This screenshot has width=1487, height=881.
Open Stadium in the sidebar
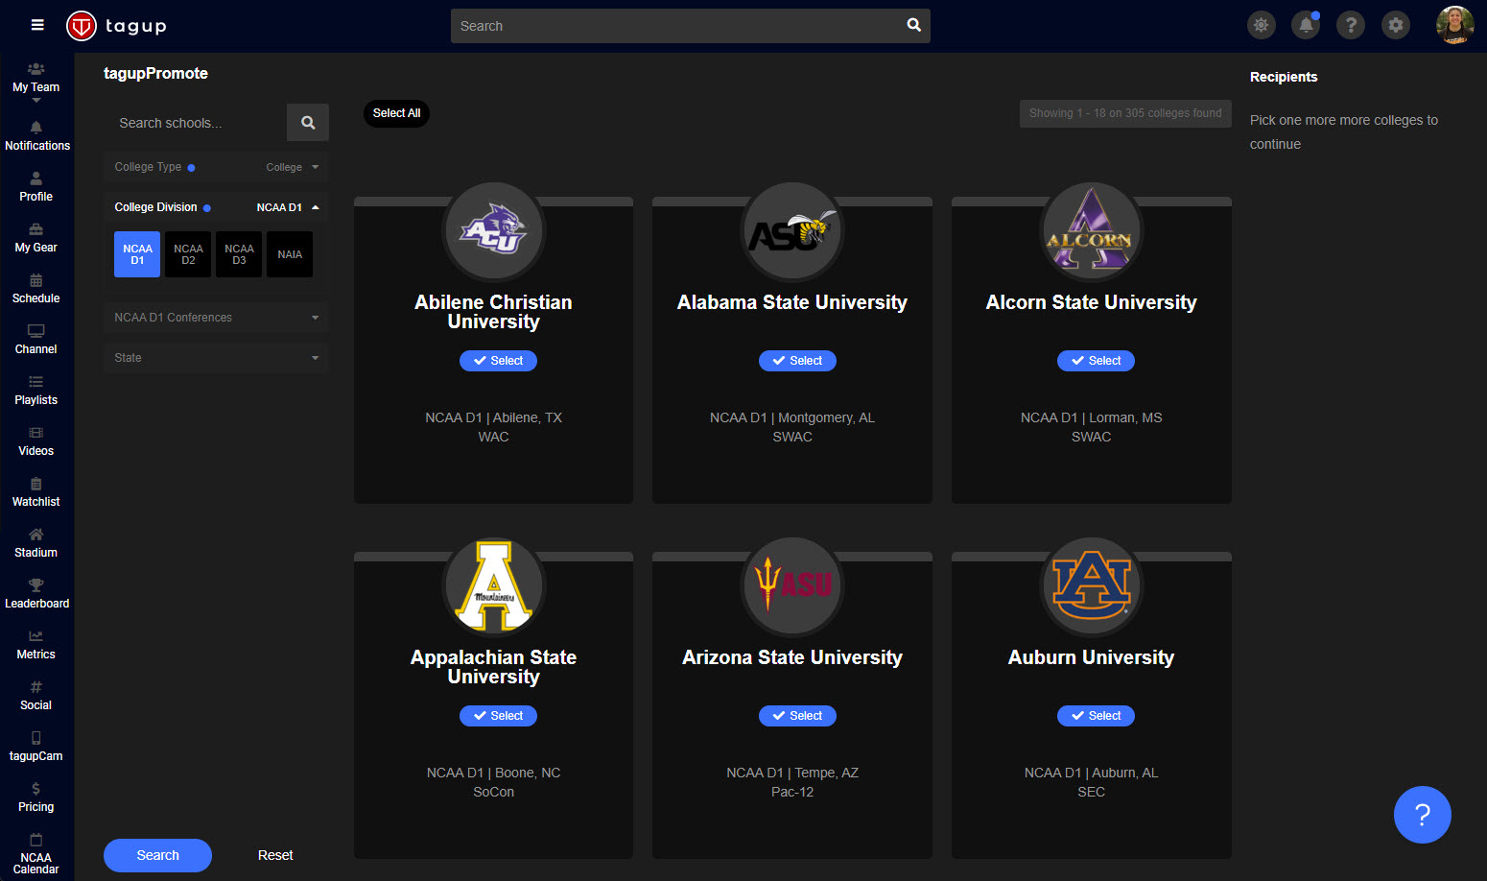point(35,543)
